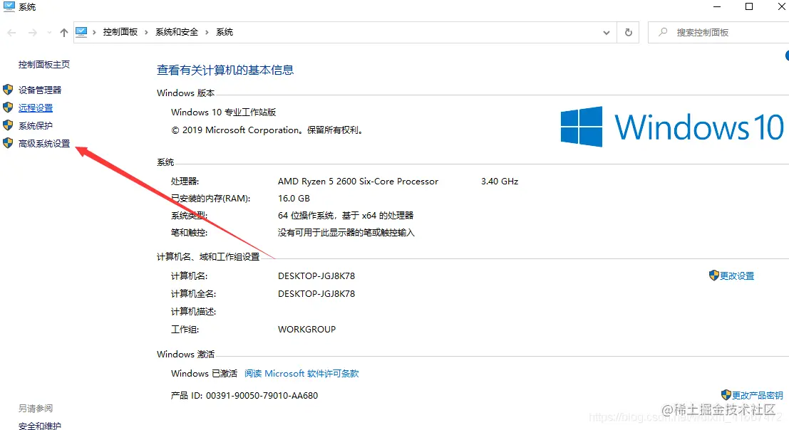Screen dimensions: 789x430
Task: Click the 产品 ID 00391-90050-79010-AA680 text
Action: point(244,395)
